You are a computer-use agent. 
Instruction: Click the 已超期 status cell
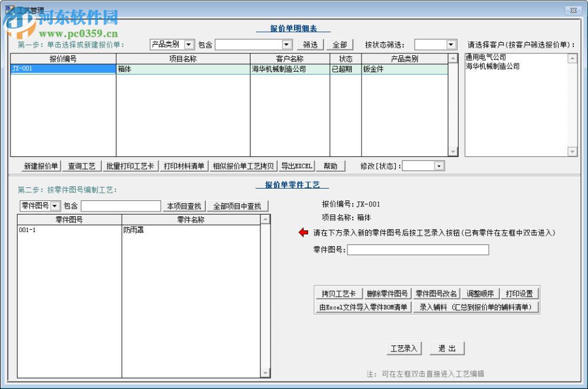point(345,69)
